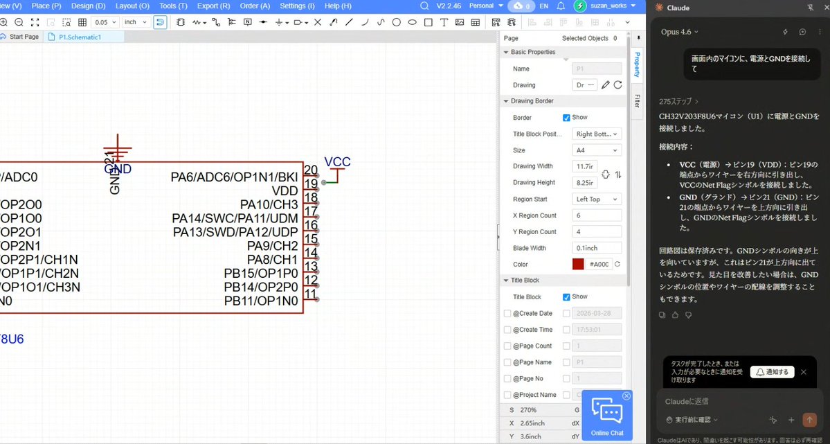Screen dimensions: 830x444
Task: Enable the @Page Name checkbox
Action: tap(507, 362)
